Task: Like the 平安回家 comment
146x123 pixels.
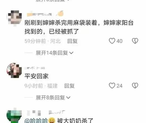Action: click(x=112, y=86)
